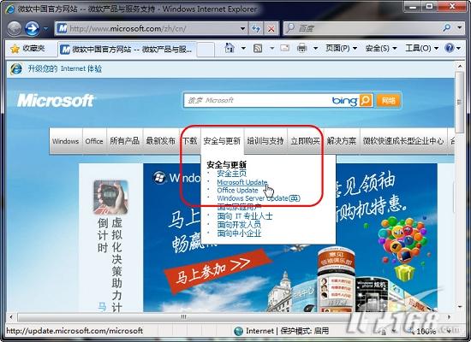The width and height of the screenshot is (471, 342).
Task: Open the 立即购买 navigation item
Action: (x=305, y=141)
